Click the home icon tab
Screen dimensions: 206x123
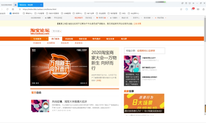pos(16,5)
